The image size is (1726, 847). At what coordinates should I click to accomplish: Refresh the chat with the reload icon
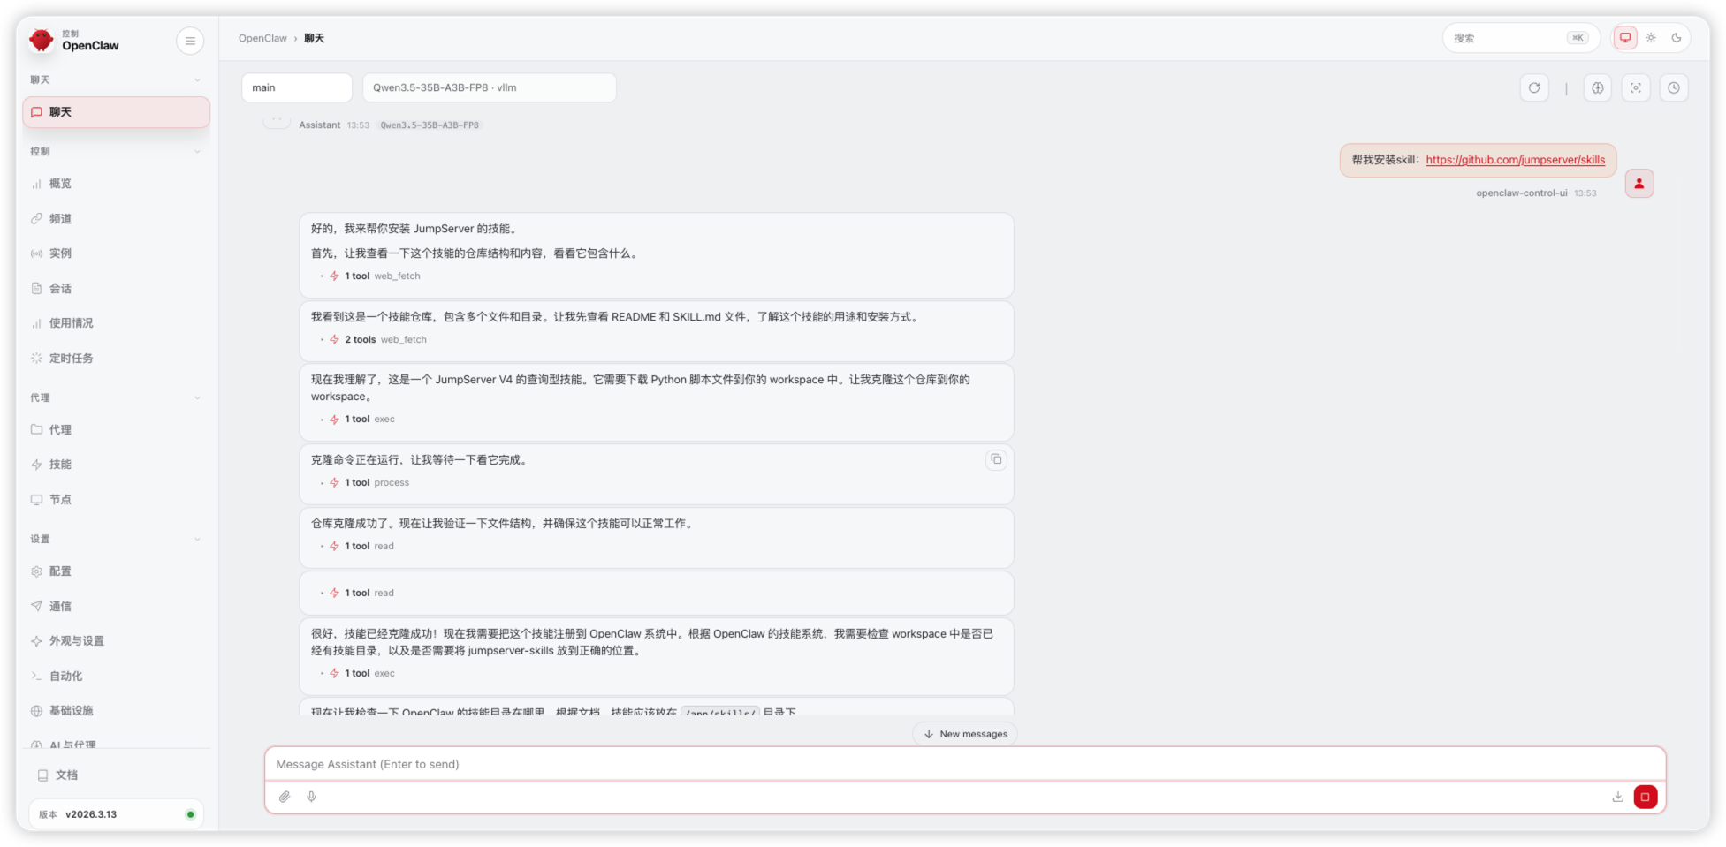[x=1534, y=88]
